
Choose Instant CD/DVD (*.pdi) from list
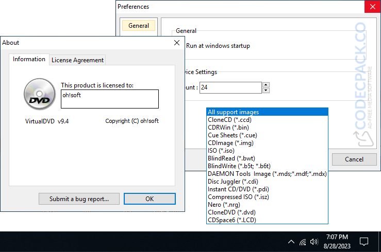267,189
